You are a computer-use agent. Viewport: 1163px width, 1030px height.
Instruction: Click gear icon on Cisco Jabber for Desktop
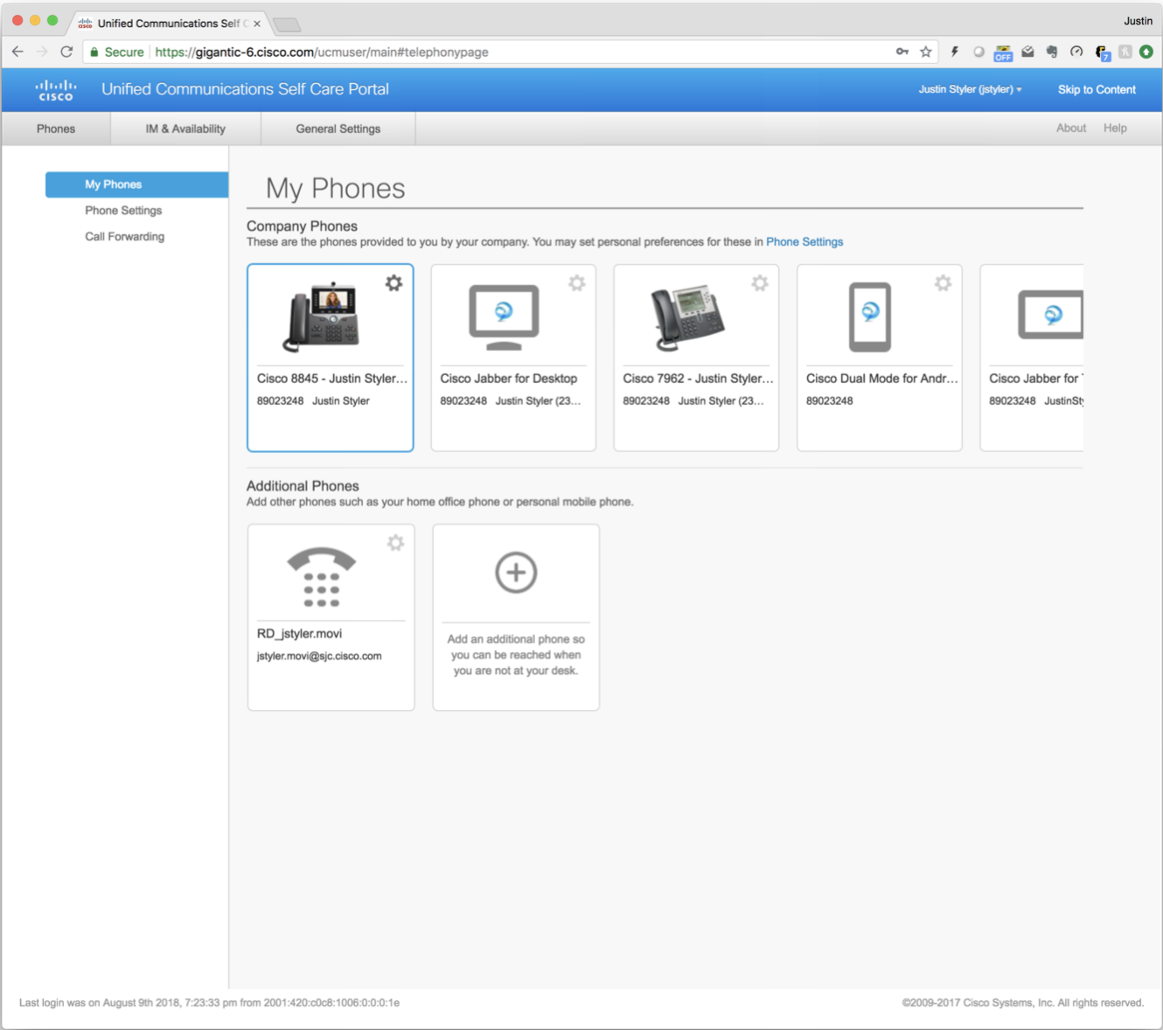tap(576, 283)
